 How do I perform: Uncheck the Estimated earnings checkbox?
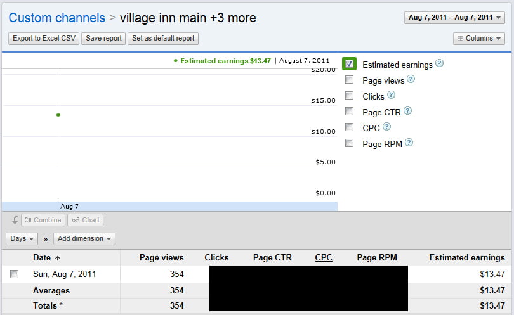(349, 63)
